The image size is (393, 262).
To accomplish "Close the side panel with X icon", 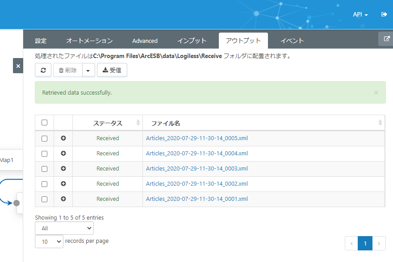I will pyautogui.click(x=18, y=66).
